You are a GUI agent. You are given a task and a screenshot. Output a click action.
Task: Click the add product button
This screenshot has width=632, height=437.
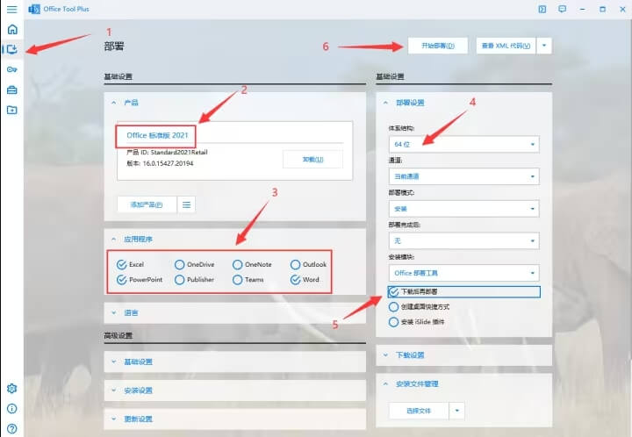(147, 204)
